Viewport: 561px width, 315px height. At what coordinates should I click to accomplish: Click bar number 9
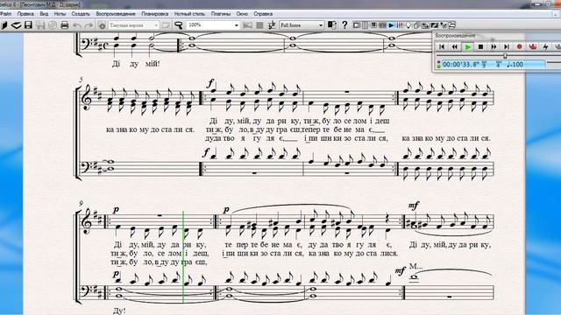82,203
